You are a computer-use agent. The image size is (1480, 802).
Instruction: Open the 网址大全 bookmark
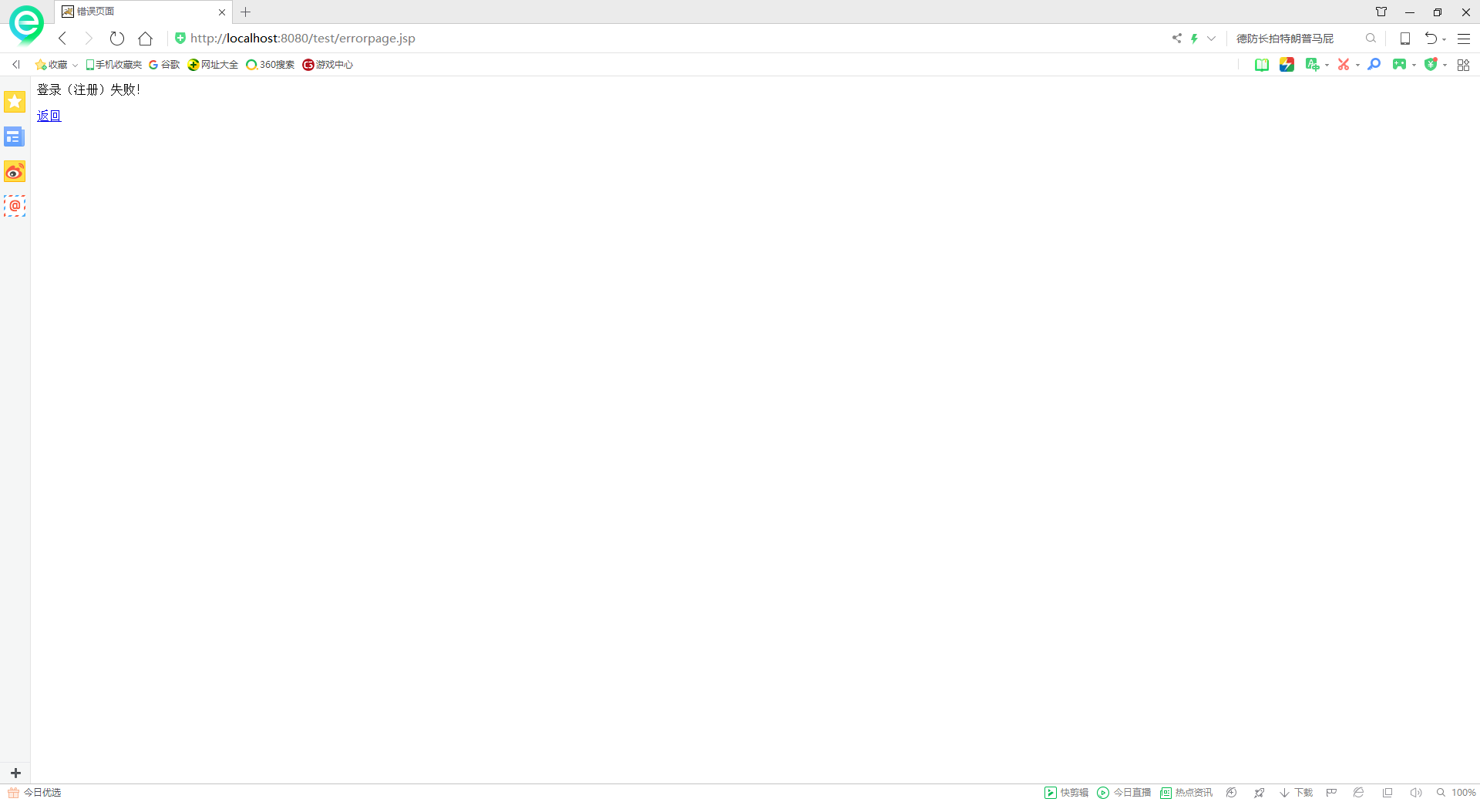(214, 65)
